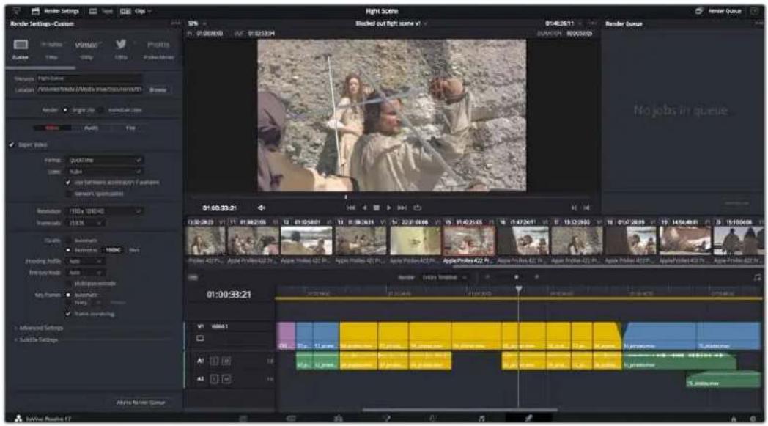Image resolution: width=768 pixels, height=426 pixels.
Task: Open the Edit page icon in bottom bar
Action: [x=338, y=418]
